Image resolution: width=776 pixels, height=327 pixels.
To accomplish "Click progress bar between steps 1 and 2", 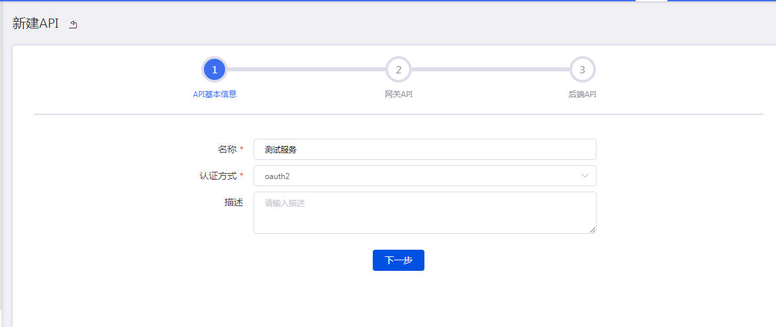I will (307, 69).
